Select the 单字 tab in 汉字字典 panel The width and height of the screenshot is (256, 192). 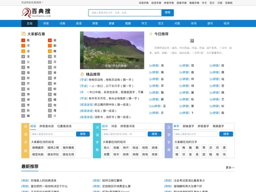(176, 126)
